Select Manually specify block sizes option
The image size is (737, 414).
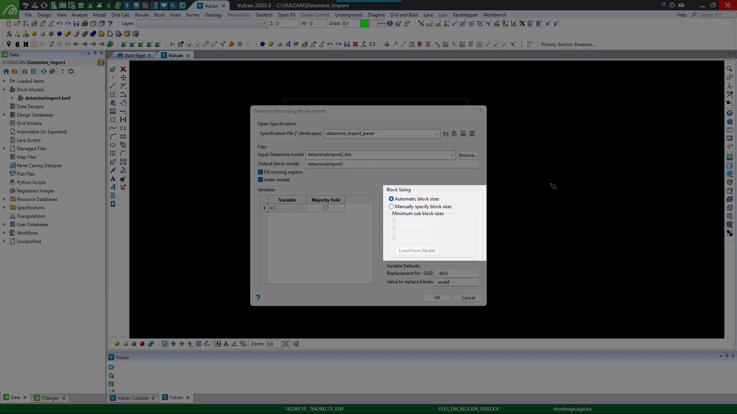[392, 207]
